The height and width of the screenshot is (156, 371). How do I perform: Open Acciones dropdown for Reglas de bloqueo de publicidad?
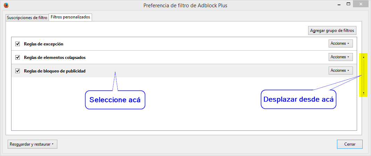click(x=340, y=71)
